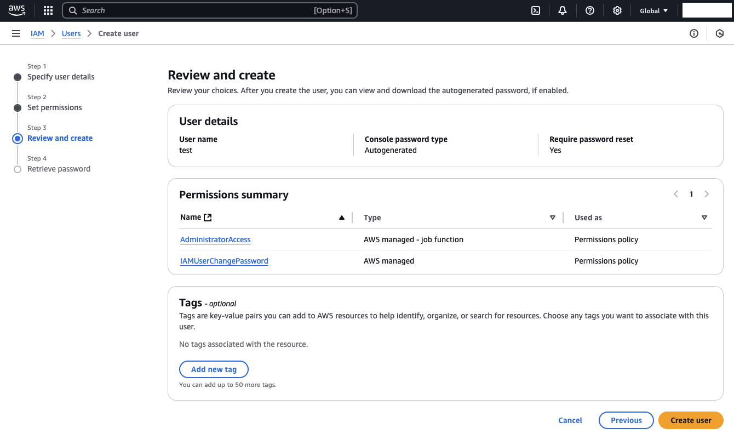Screen dimensions: 734x434
Task: Return to Step 2 Set permissions
Action: click(x=55, y=107)
